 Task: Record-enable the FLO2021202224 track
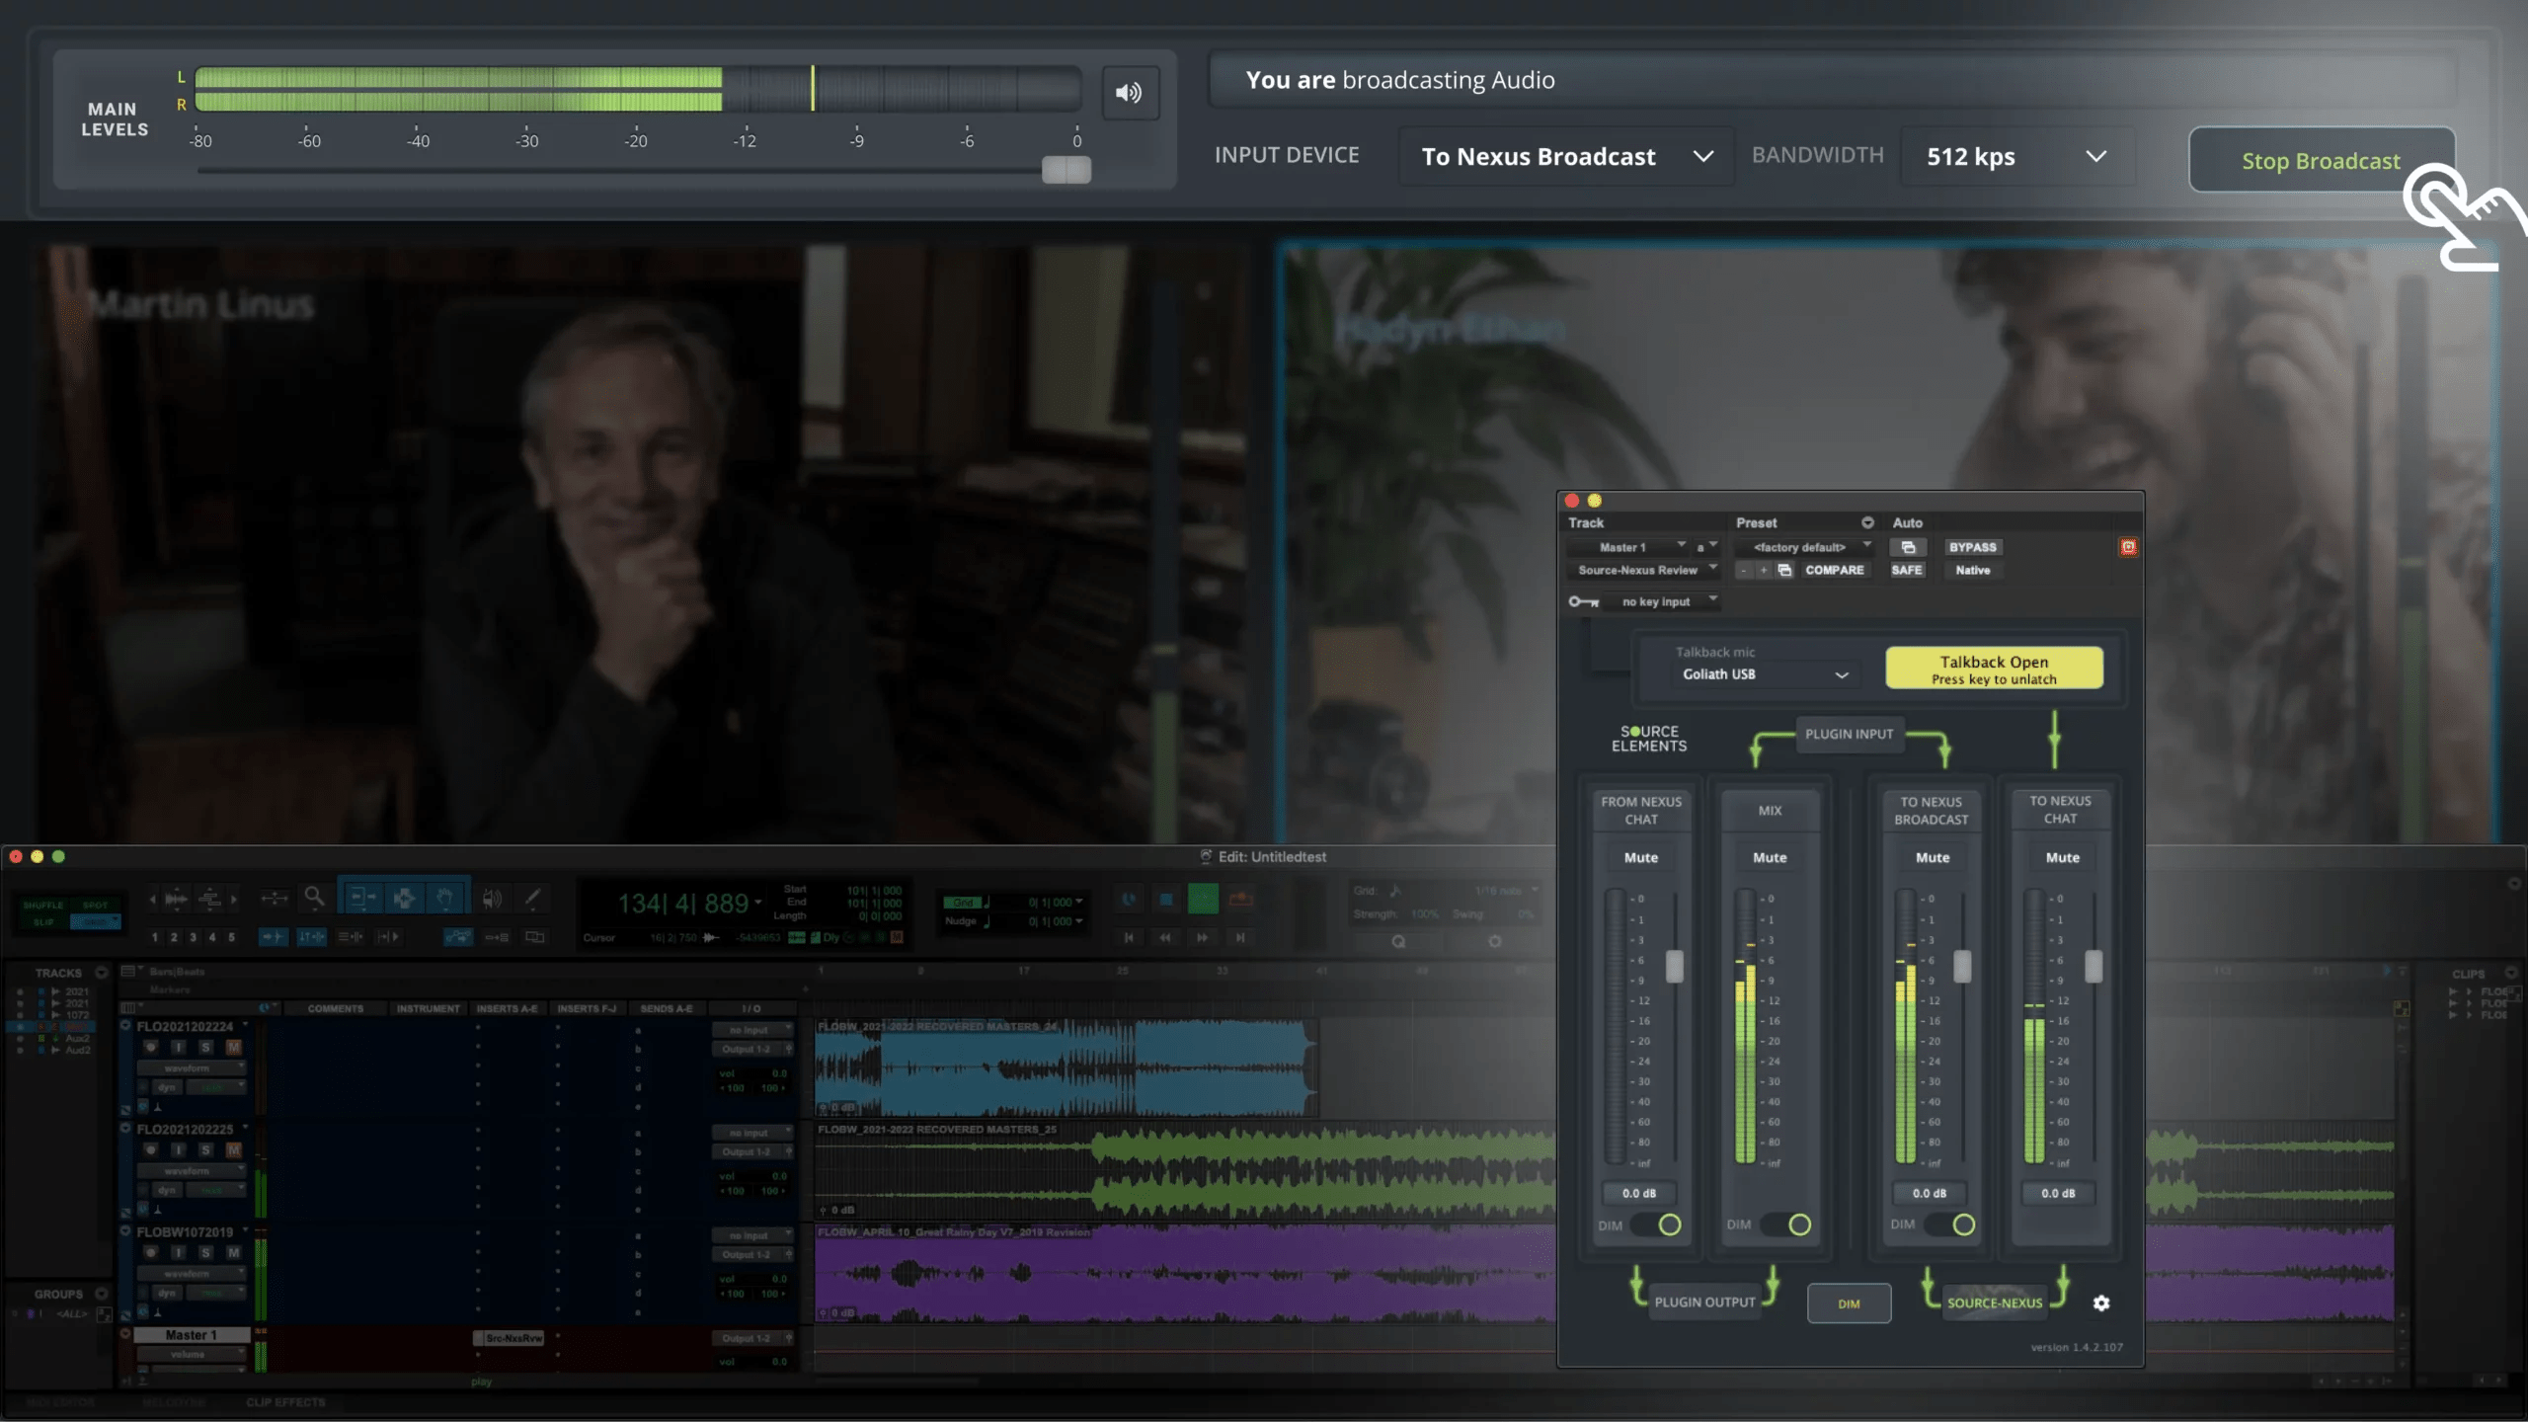[x=150, y=1047]
